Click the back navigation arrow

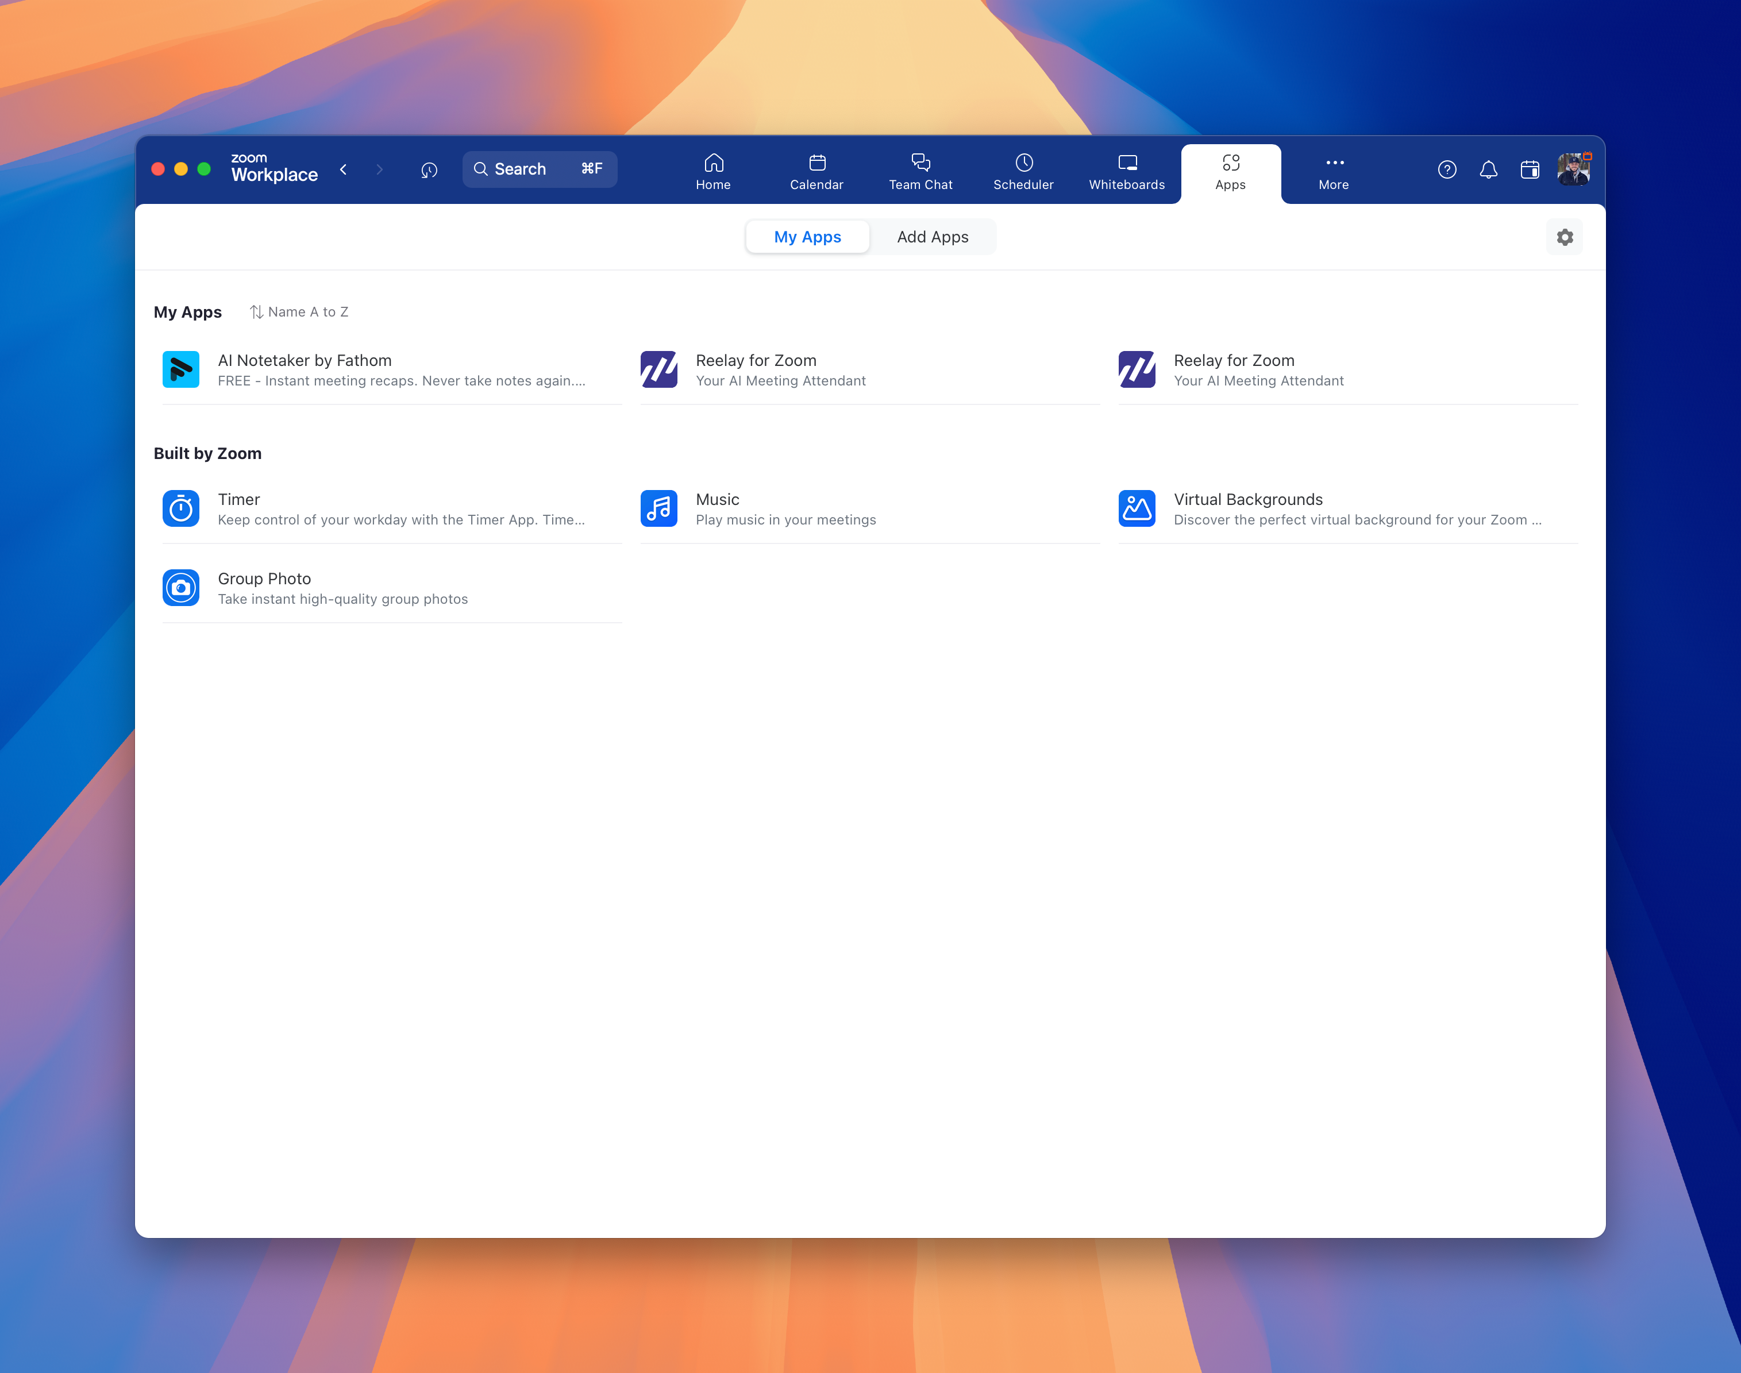pyautogui.click(x=343, y=169)
